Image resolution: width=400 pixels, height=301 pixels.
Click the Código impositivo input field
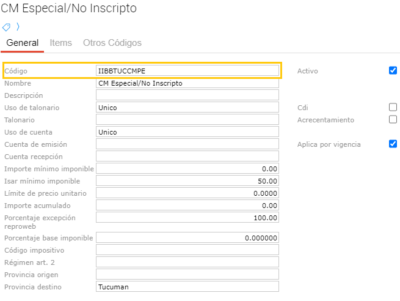pyautogui.click(x=187, y=250)
